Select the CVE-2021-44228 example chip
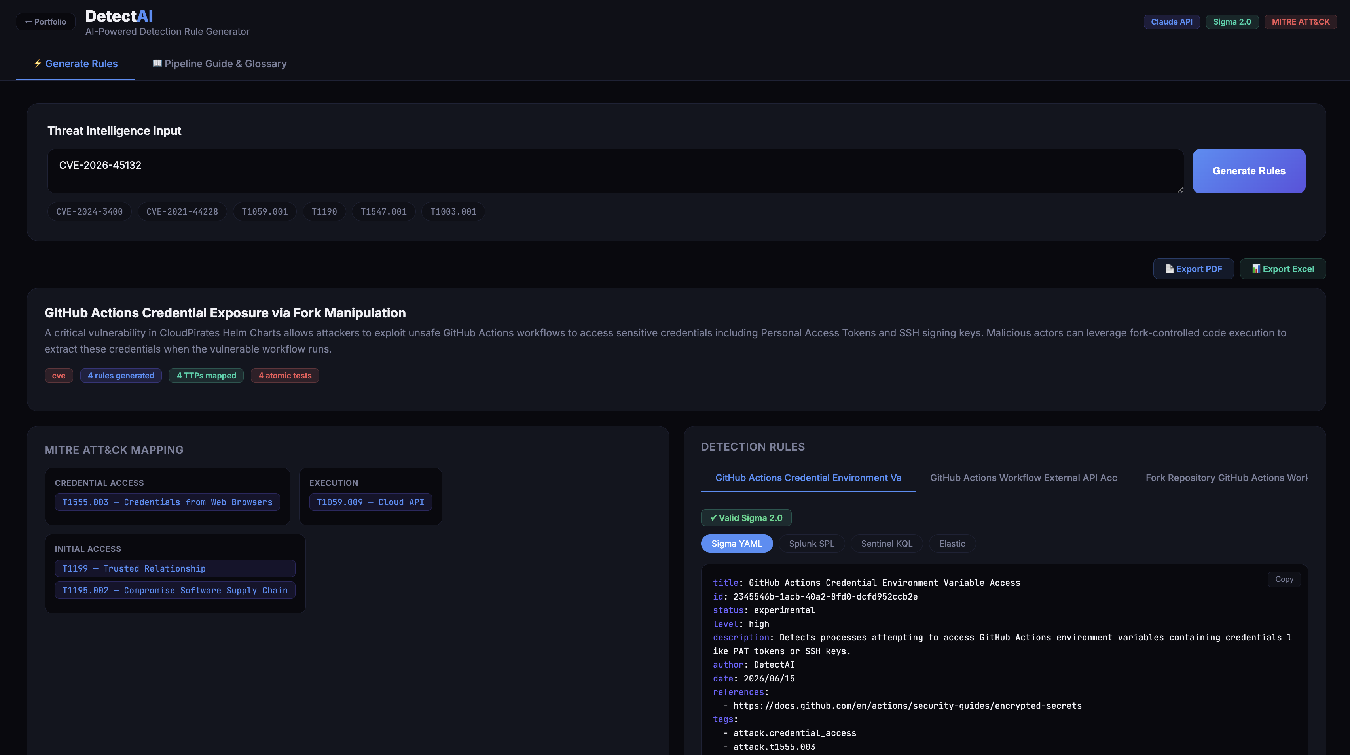 (x=182, y=211)
